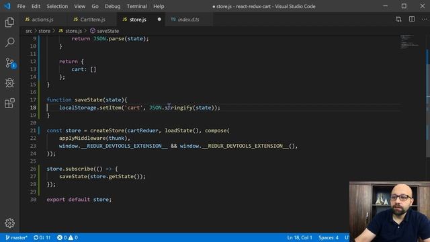
Task: Click the Open Changes compare icon
Action: tap(398, 19)
